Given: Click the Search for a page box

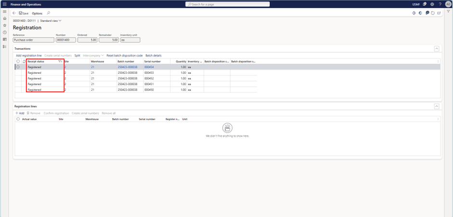Looking at the screenshot, I should click(x=227, y=4).
